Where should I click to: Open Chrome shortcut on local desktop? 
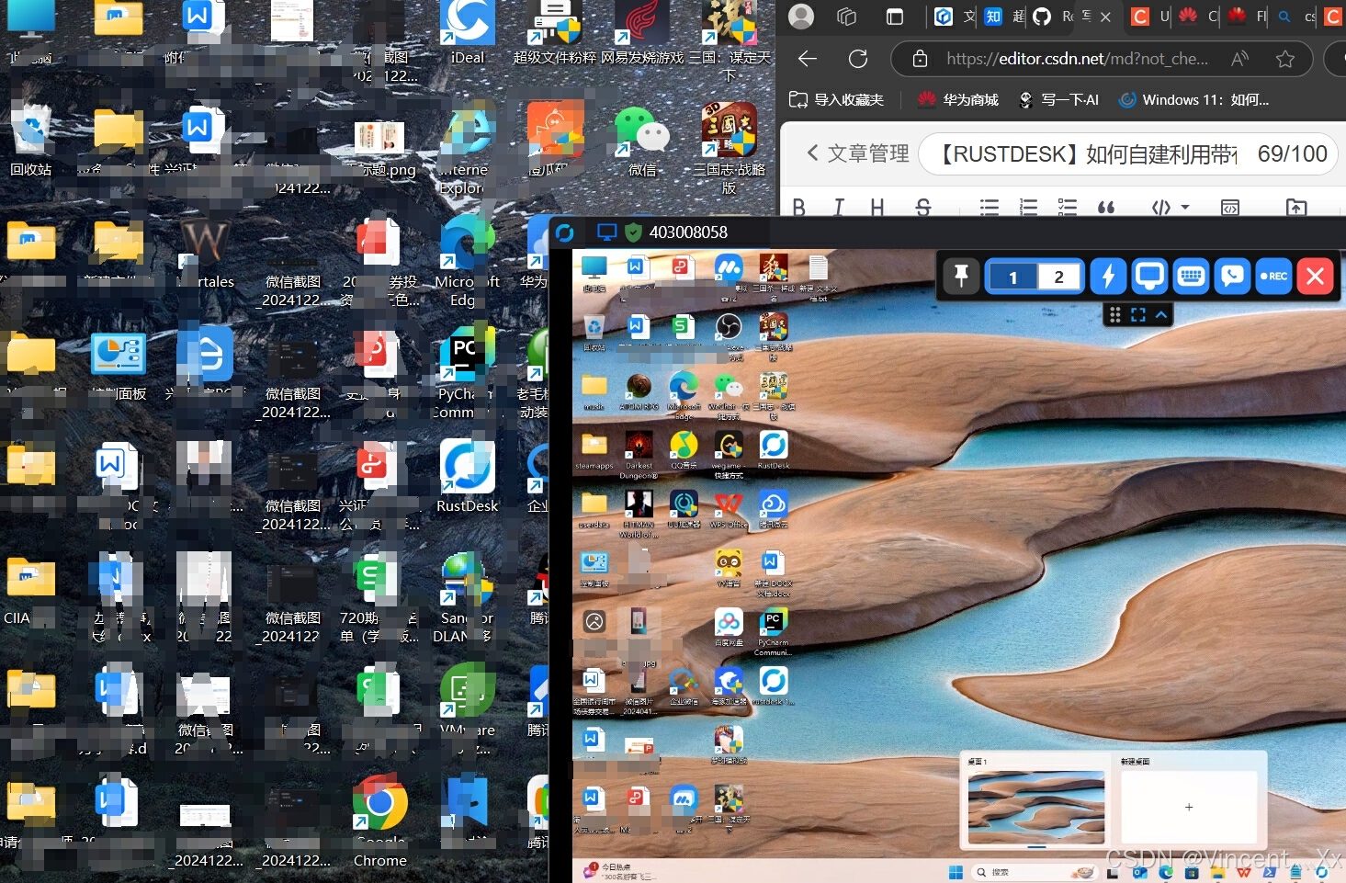tap(380, 821)
